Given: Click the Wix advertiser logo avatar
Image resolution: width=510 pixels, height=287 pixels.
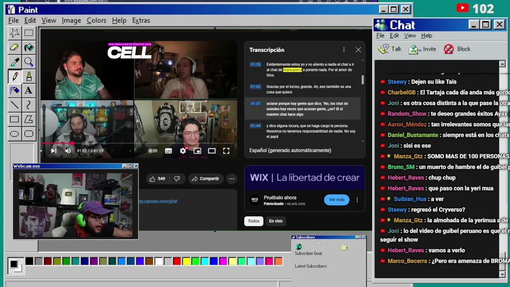Looking at the screenshot, I should pyautogui.click(x=255, y=200).
